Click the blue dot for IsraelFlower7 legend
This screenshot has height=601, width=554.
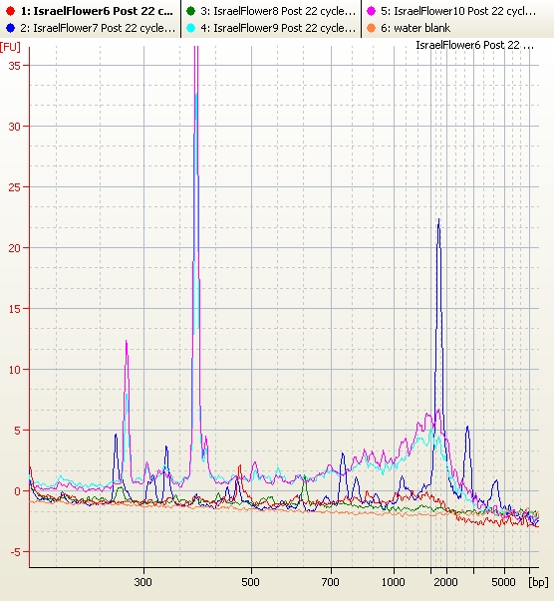click(10, 28)
